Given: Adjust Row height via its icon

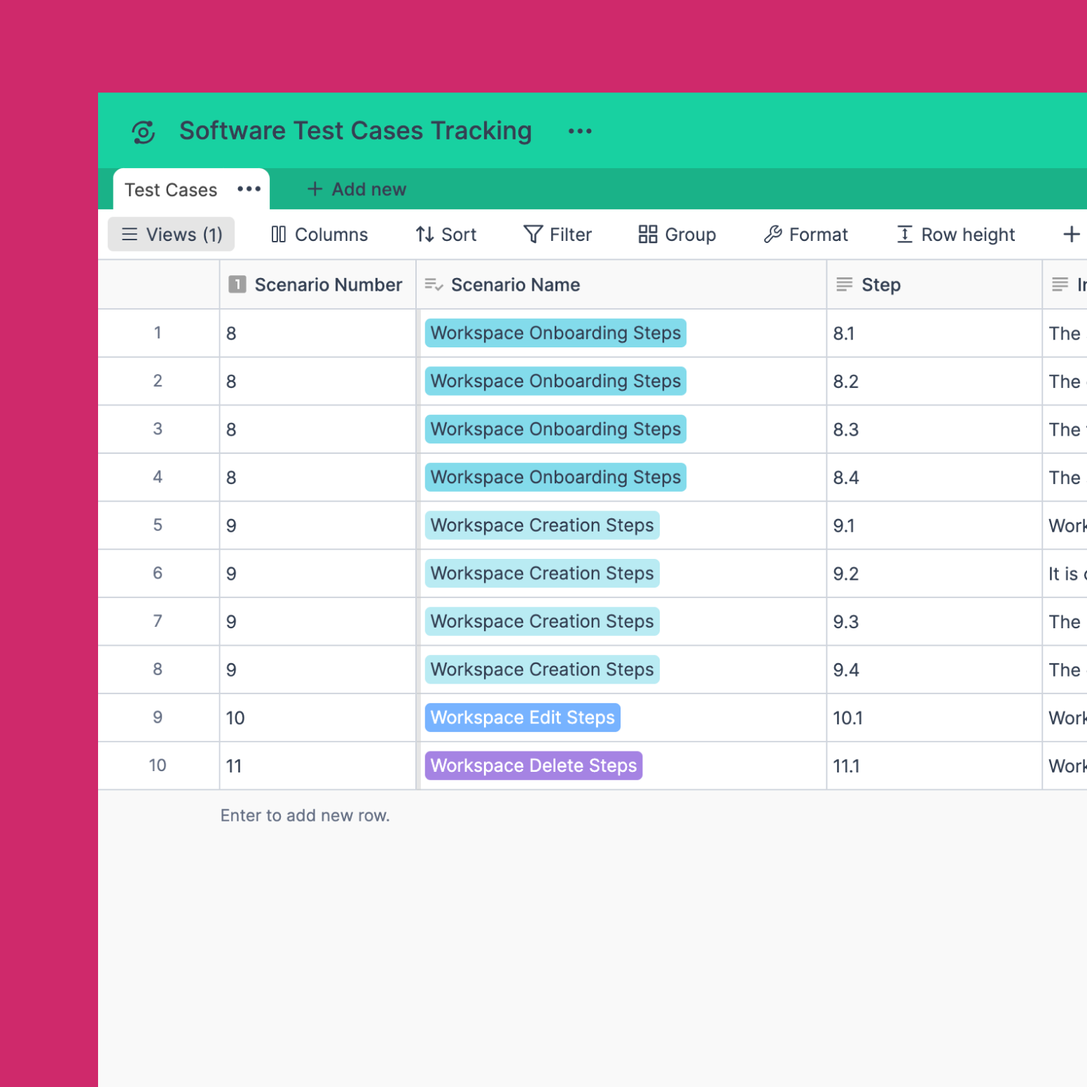Looking at the screenshot, I should [905, 235].
